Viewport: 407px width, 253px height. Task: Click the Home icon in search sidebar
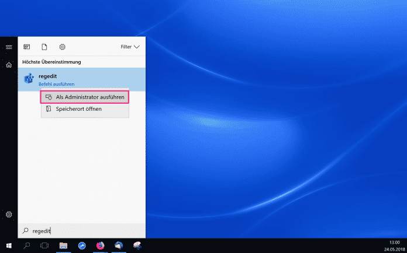(x=9, y=65)
